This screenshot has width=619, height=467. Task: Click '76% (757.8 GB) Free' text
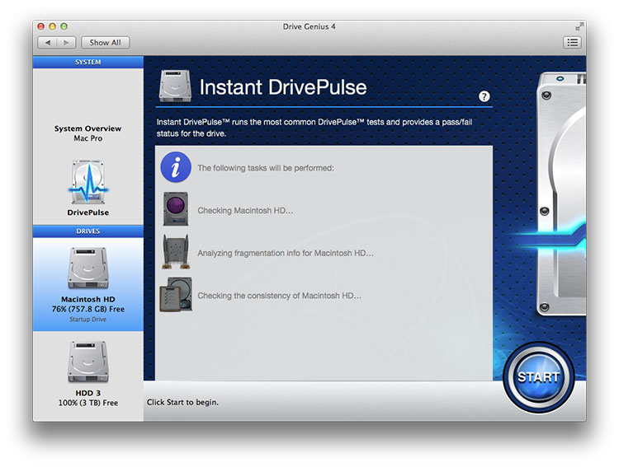click(88, 309)
